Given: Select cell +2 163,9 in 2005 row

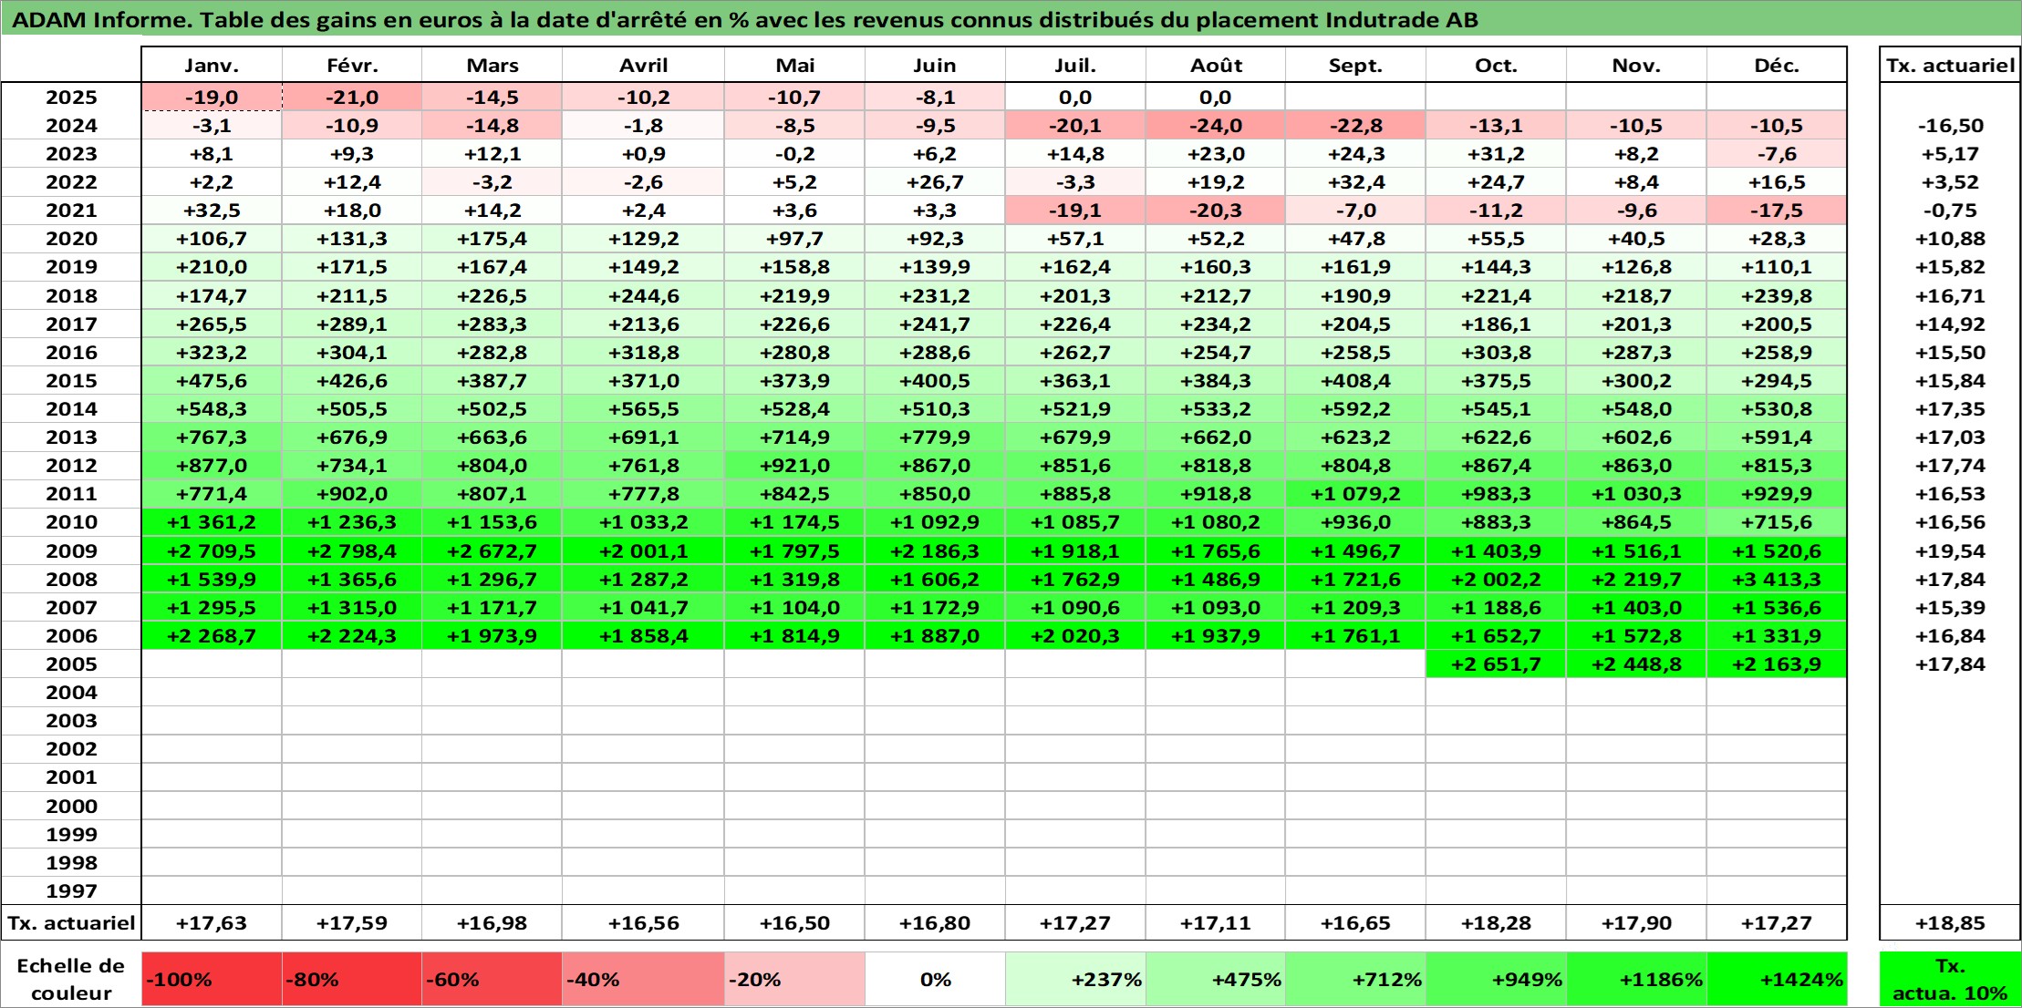Looking at the screenshot, I should pos(1777,664).
